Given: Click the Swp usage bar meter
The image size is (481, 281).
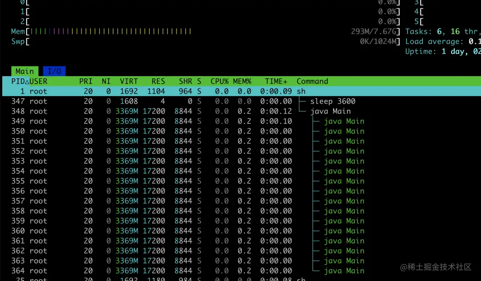Looking at the screenshot, I should (x=205, y=41).
